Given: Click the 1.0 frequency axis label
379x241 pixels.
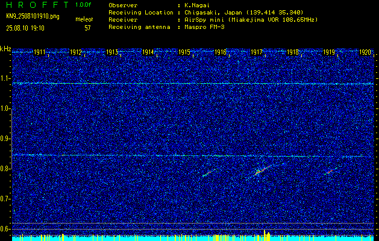Looking at the screenshot, I should (5, 108).
